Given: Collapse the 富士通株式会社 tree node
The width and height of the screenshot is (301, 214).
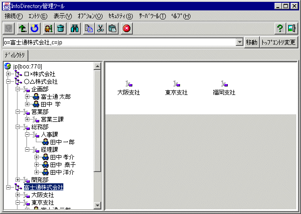Looking at the screenshot, I should click(8, 187).
